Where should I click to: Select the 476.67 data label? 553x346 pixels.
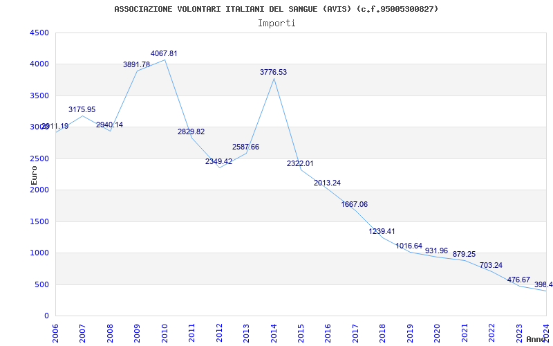pos(518,280)
